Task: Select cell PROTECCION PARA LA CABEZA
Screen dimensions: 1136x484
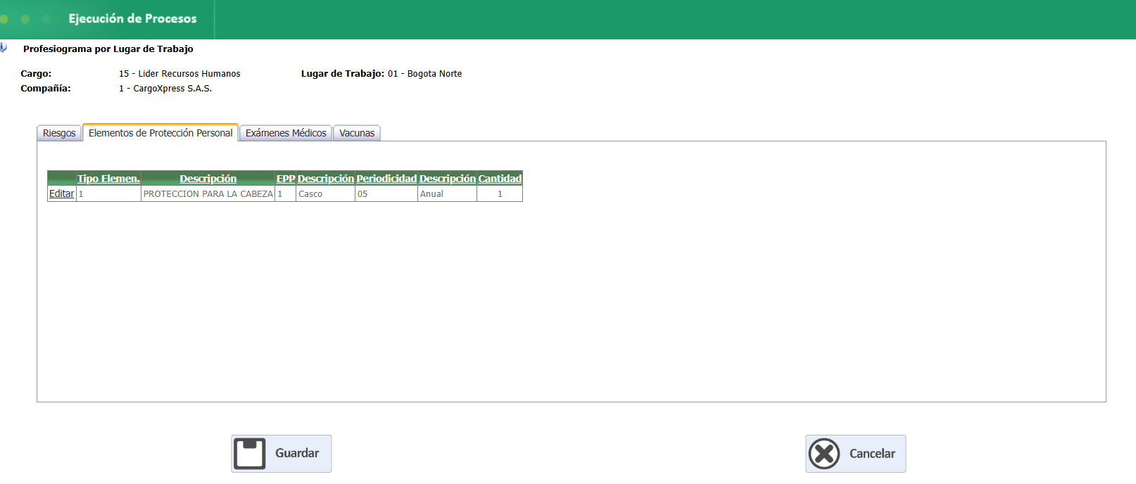Action: 208,194
